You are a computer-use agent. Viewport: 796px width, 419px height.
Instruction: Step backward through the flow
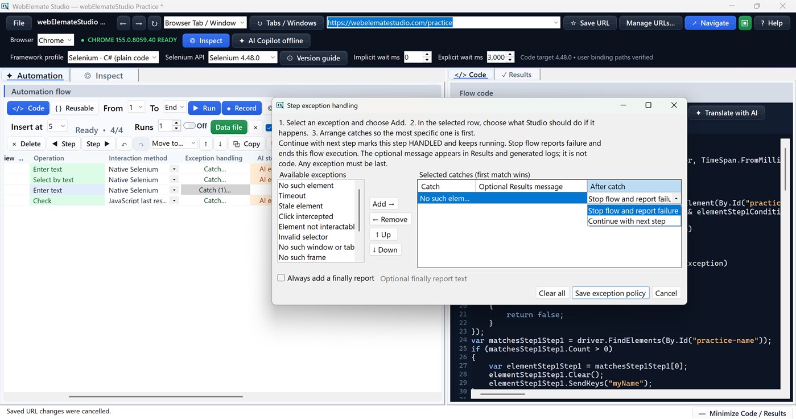point(63,144)
